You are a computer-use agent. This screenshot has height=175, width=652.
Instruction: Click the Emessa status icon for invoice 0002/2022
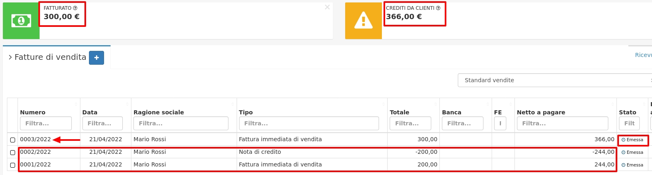pos(623,153)
